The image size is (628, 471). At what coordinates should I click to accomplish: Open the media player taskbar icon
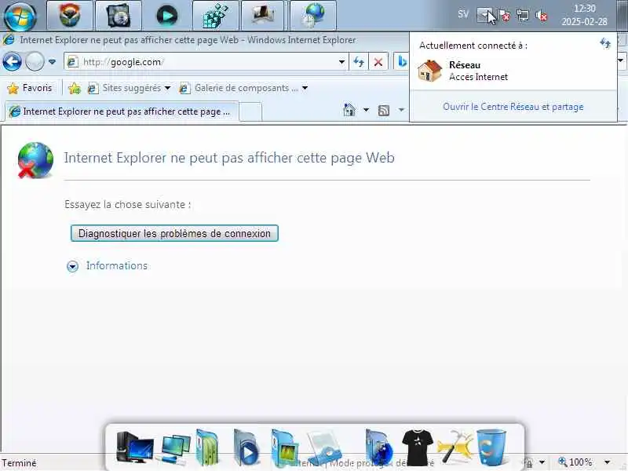pyautogui.click(x=166, y=15)
